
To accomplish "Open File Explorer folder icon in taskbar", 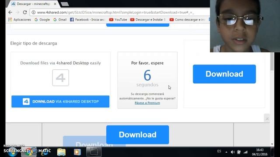I will click(61, 152).
